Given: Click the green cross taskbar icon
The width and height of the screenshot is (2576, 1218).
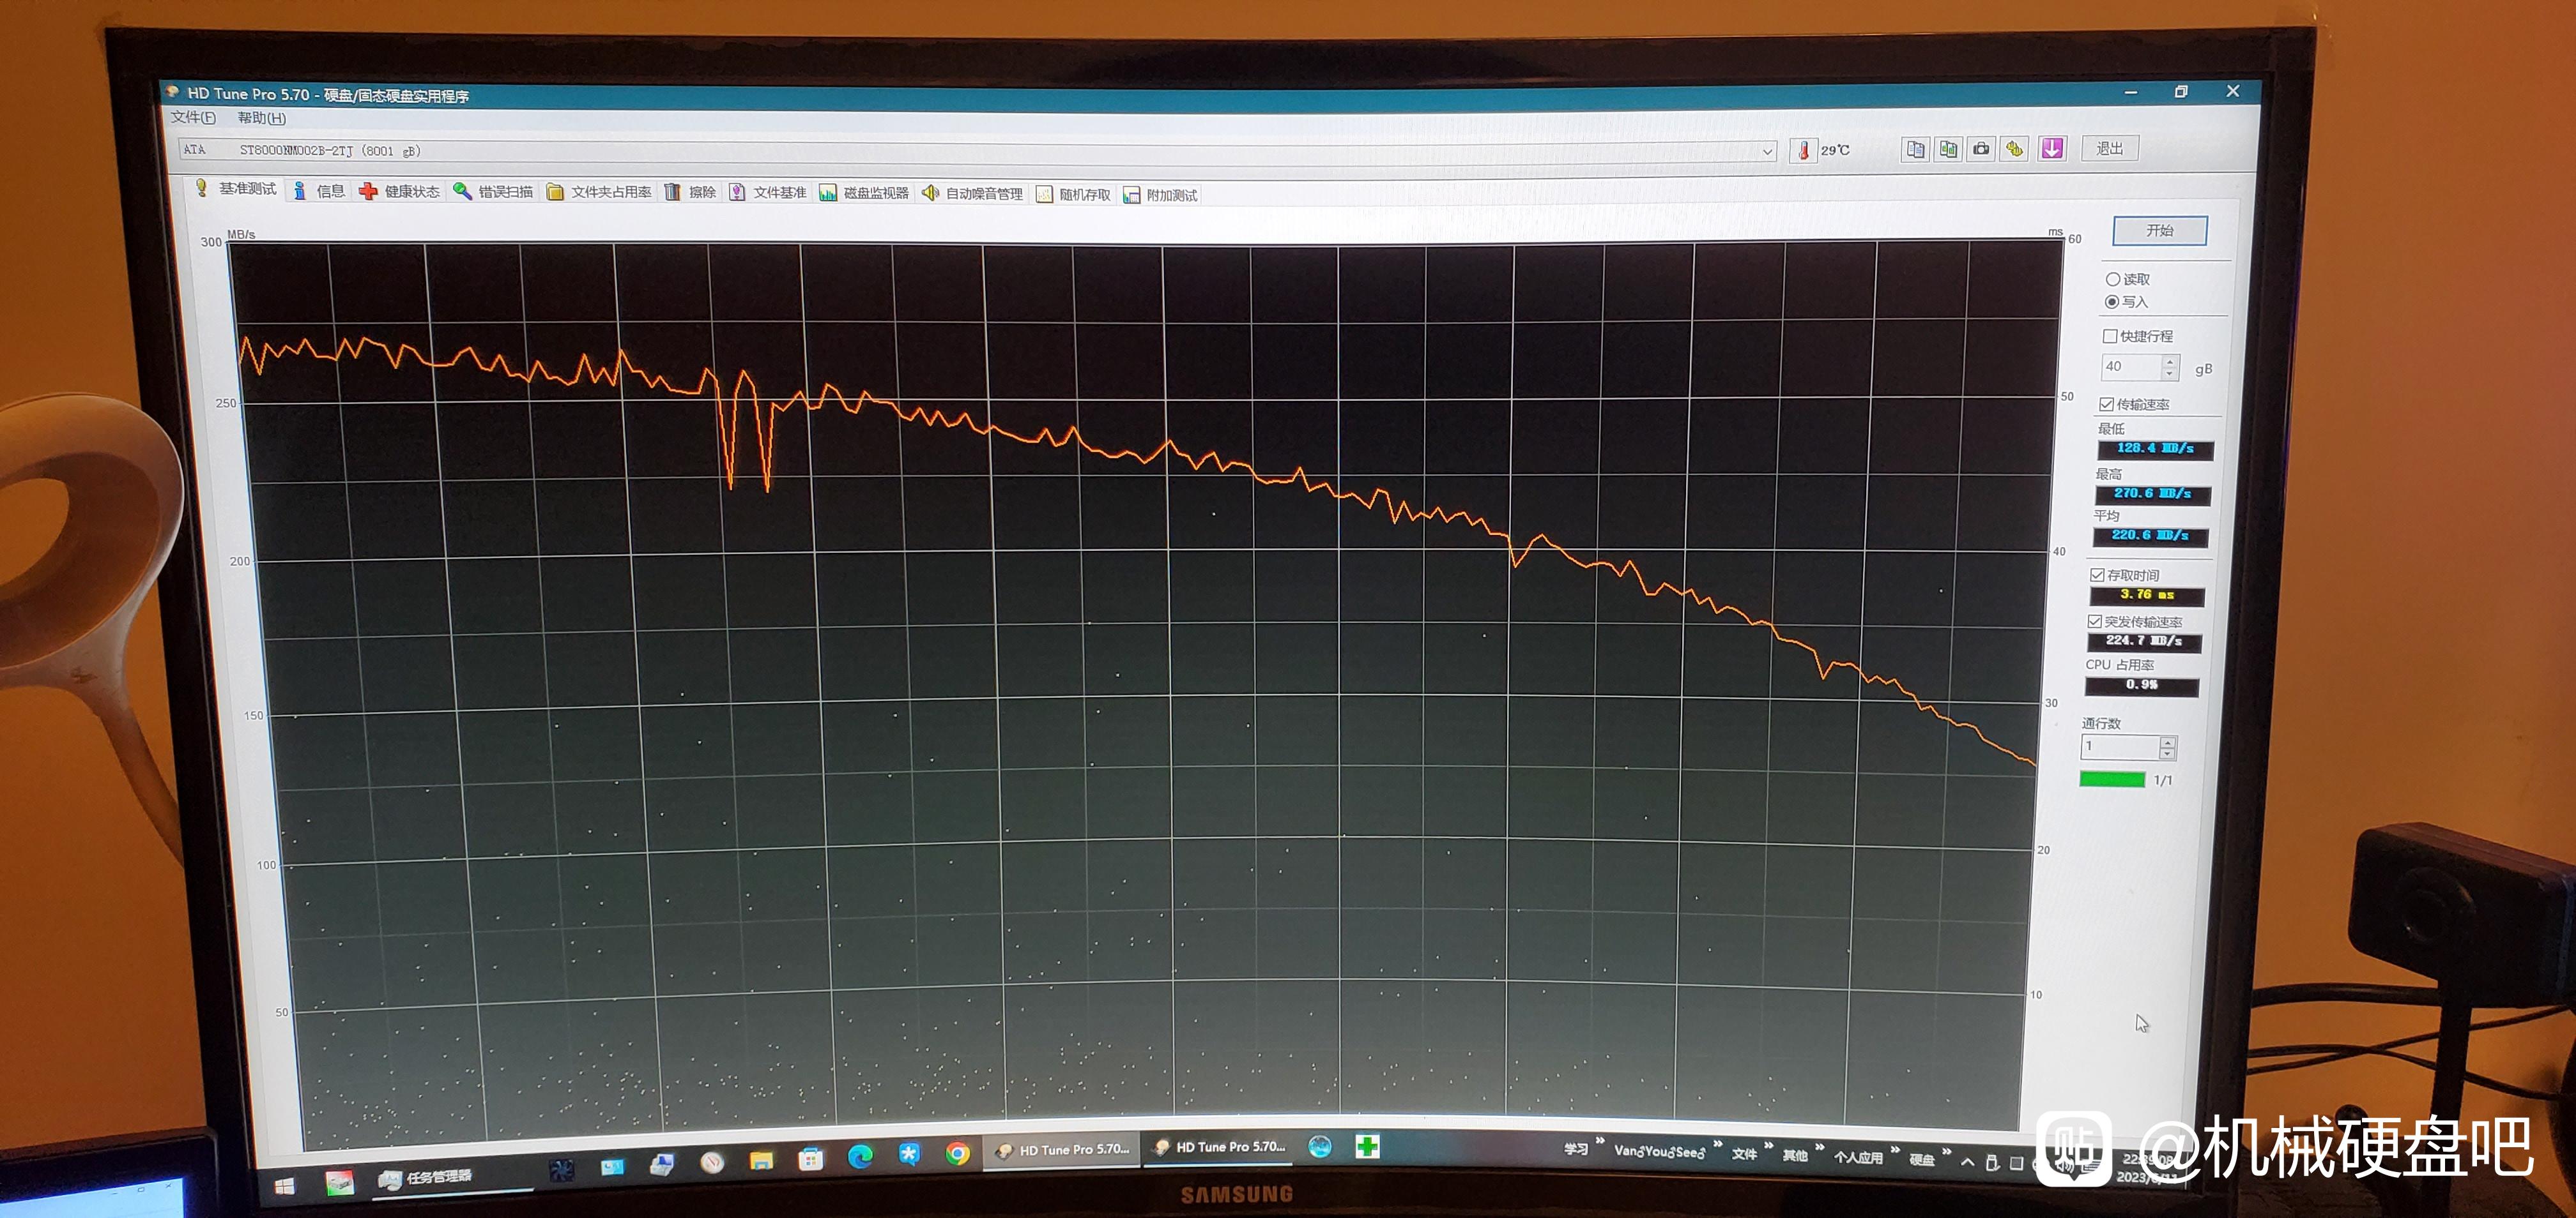Looking at the screenshot, I should point(1367,1146).
